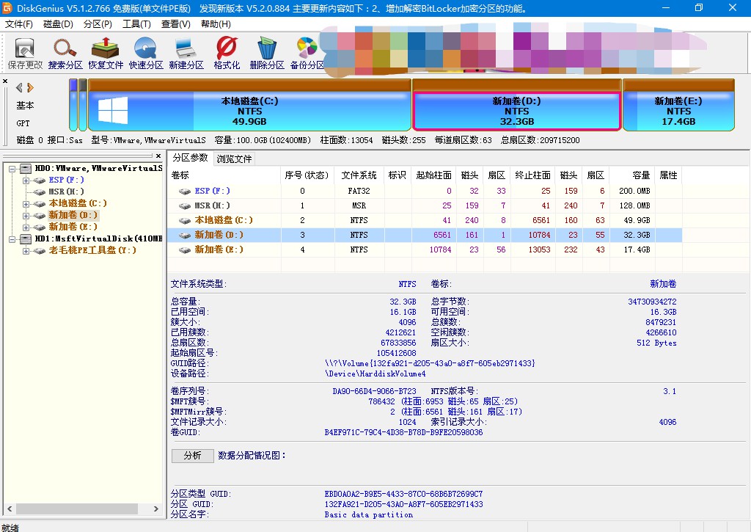Click 就绪 status bar text

10,528
